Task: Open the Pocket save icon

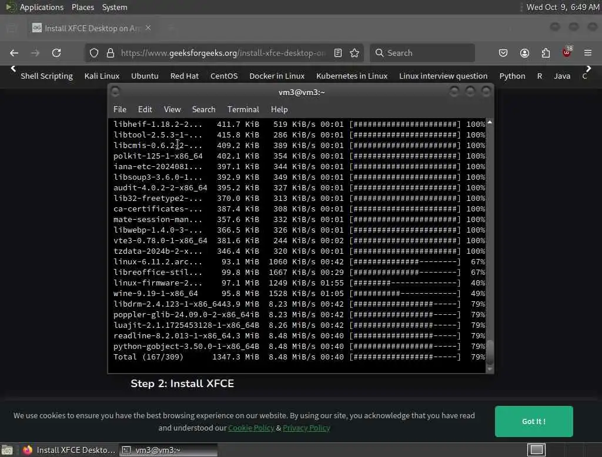Action: pos(503,53)
